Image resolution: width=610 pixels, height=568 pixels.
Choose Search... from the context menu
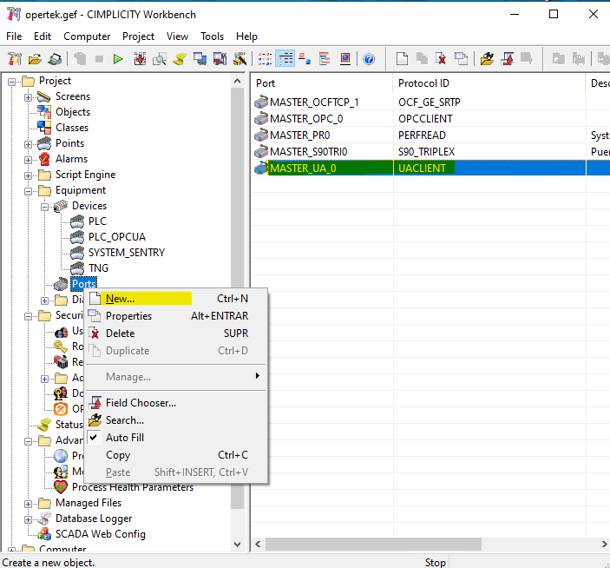[x=176, y=420]
